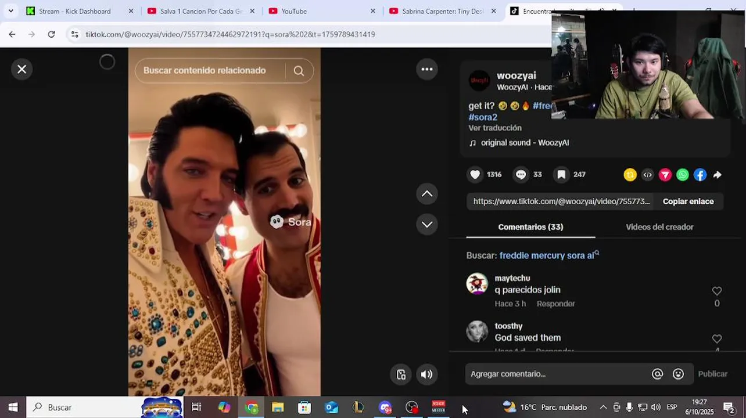746x418 pixels.
Task: Open VoiceMeeter from the taskbar
Action: click(438, 408)
